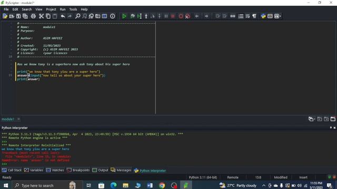The width and height of the screenshot is (337, 189).
Task: Stop script execution with red square
Action: [x=173, y=16]
